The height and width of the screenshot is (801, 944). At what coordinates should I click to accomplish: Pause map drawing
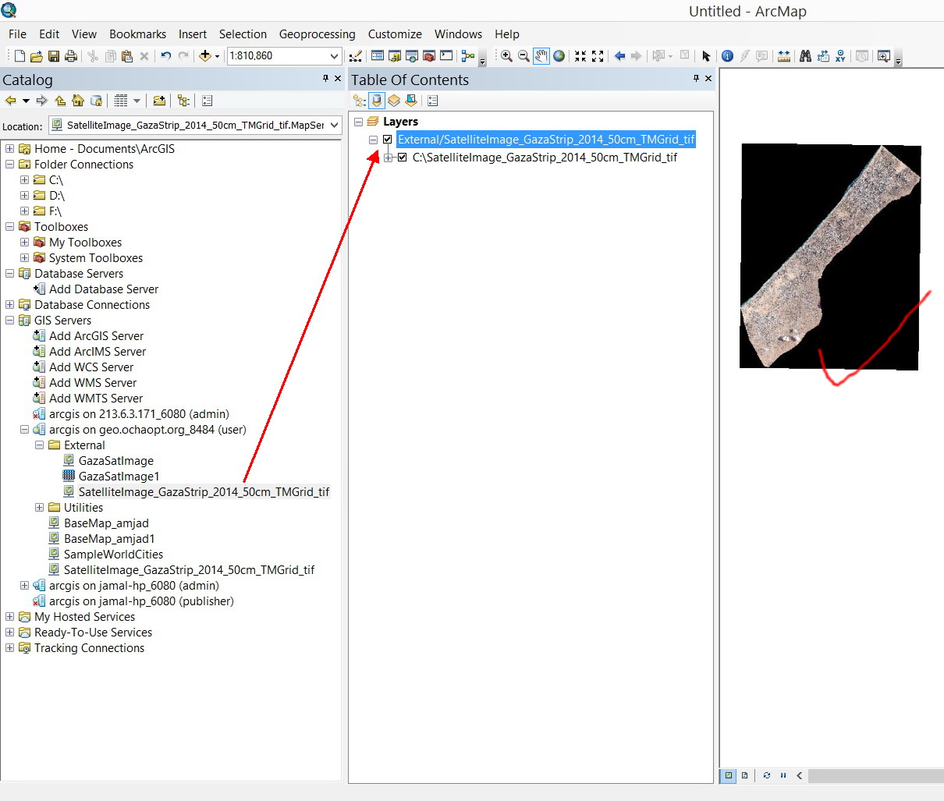783,775
